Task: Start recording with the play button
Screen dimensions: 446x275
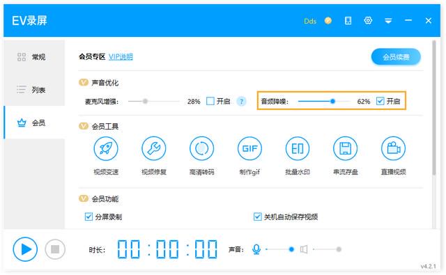Action: 25,249
